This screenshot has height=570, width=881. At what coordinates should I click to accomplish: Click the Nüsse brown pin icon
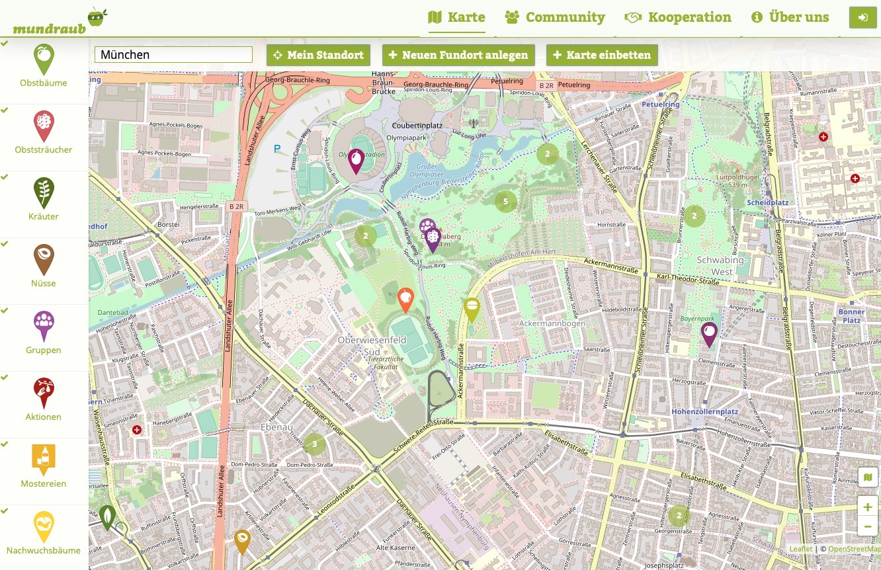click(44, 259)
